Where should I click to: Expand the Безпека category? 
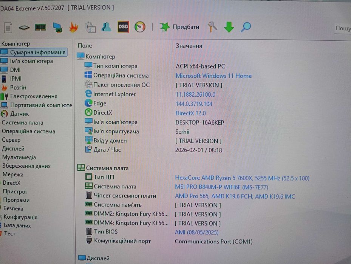13,208
